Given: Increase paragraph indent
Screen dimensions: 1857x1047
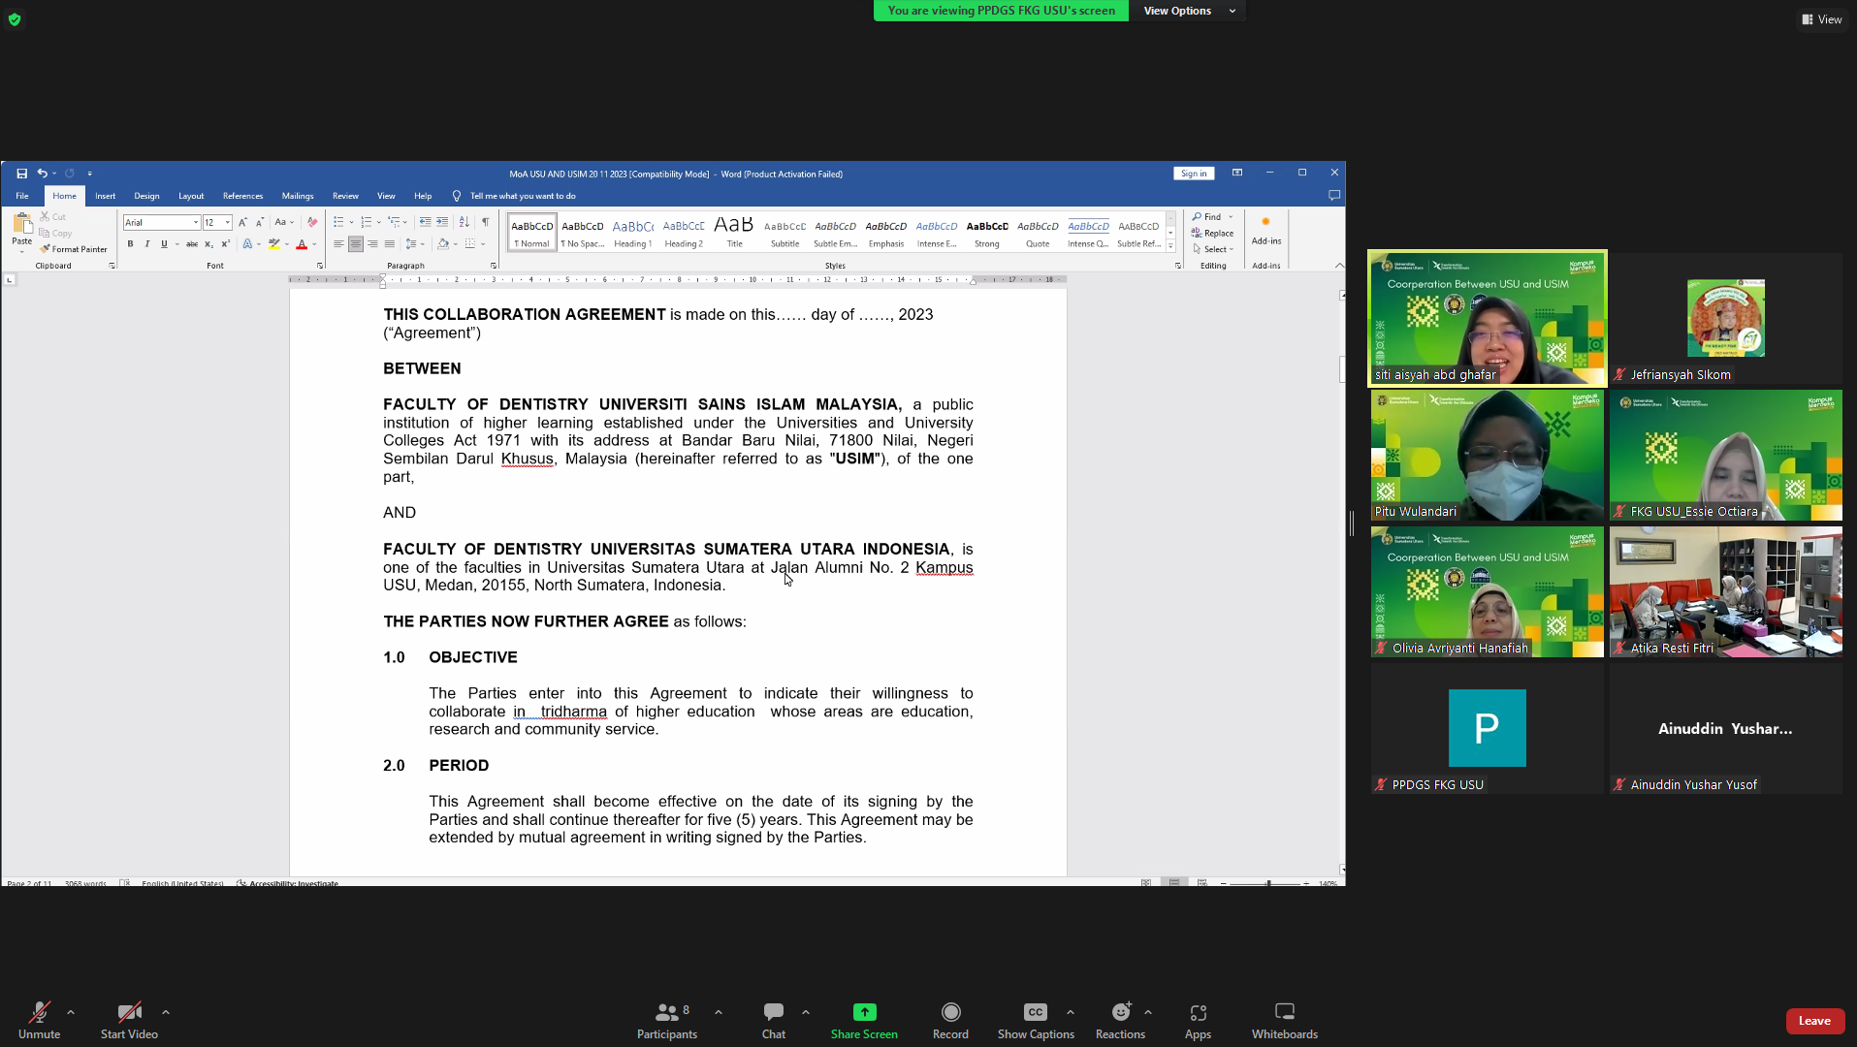Looking at the screenshot, I should point(442,222).
